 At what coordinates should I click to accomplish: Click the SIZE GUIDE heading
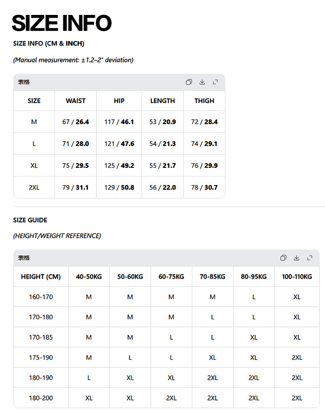(x=30, y=220)
